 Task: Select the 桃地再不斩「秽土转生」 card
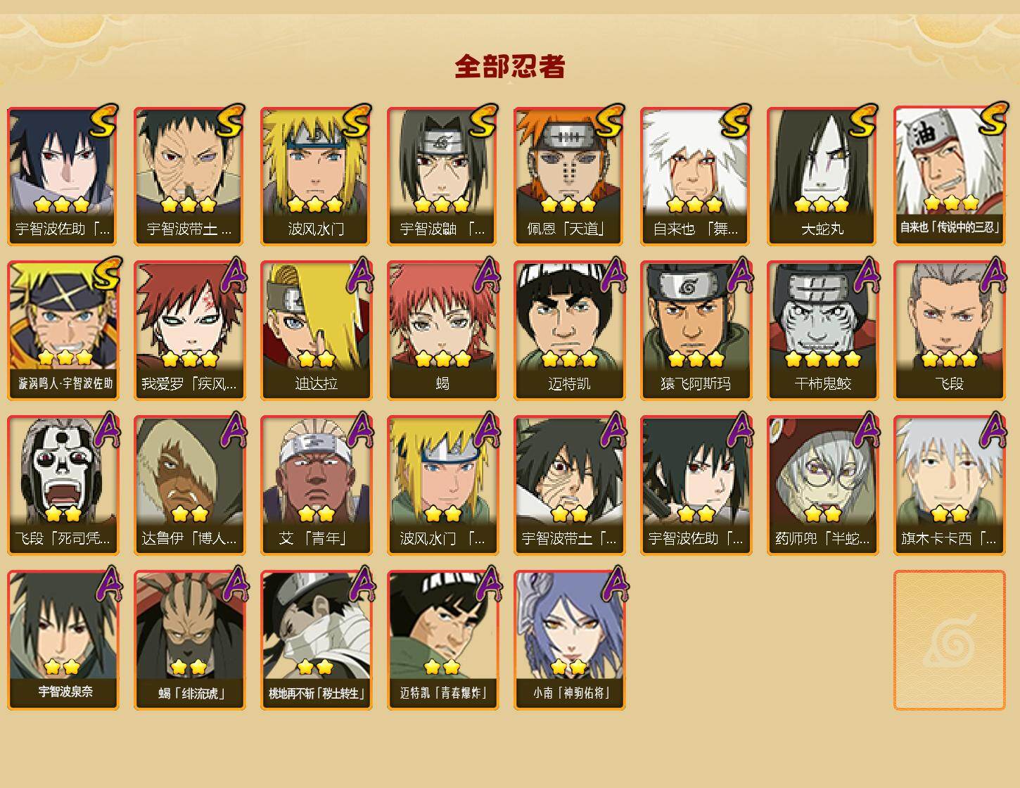click(317, 640)
